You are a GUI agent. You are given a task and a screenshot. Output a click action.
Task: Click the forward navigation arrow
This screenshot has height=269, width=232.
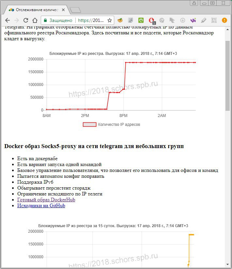17,20
